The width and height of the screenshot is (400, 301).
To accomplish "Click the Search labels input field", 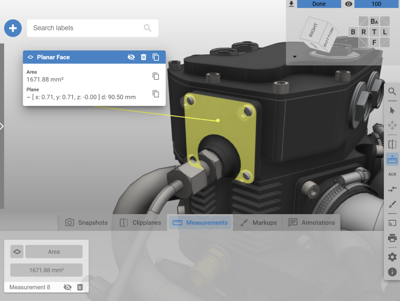I will coord(93,28).
